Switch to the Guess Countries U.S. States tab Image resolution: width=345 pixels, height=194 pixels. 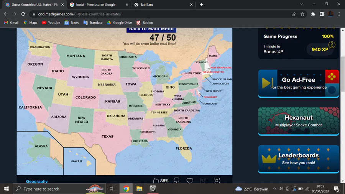click(35, 4)
